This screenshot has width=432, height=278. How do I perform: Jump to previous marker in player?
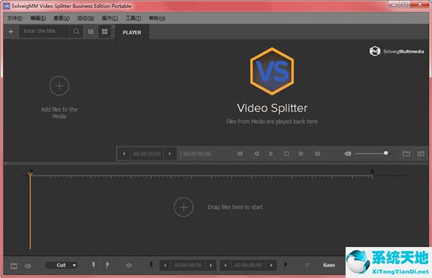click(240, 153)
